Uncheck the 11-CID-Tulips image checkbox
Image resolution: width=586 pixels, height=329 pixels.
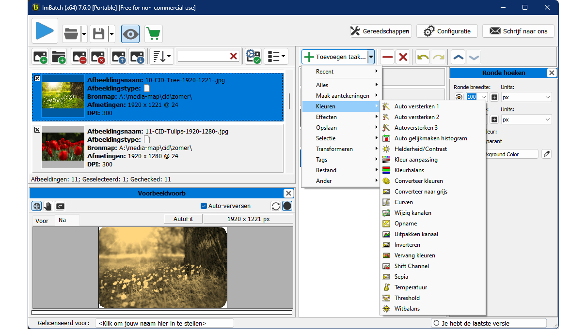(x=37, y=130)
